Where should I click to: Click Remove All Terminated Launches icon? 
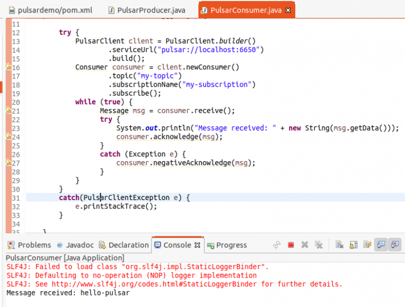tap(319, 245)
